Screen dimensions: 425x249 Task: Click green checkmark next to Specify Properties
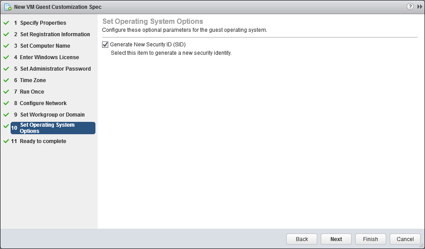point(6,23)
